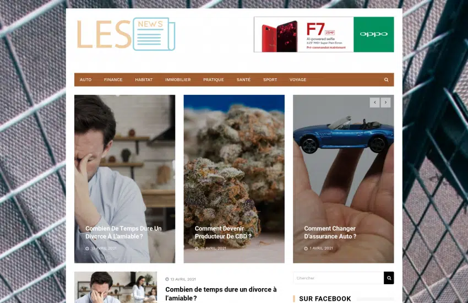Open the search icon in the navigation bar

click(386, 80)
